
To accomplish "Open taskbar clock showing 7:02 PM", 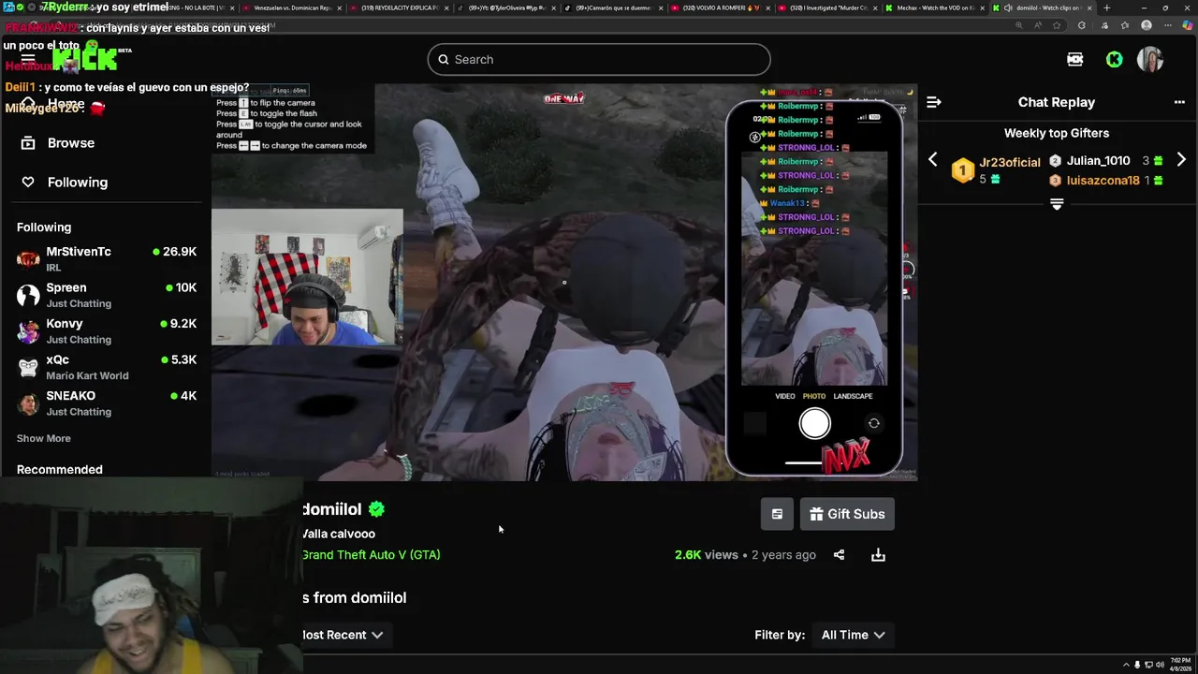I will [x=1180, y=666].
